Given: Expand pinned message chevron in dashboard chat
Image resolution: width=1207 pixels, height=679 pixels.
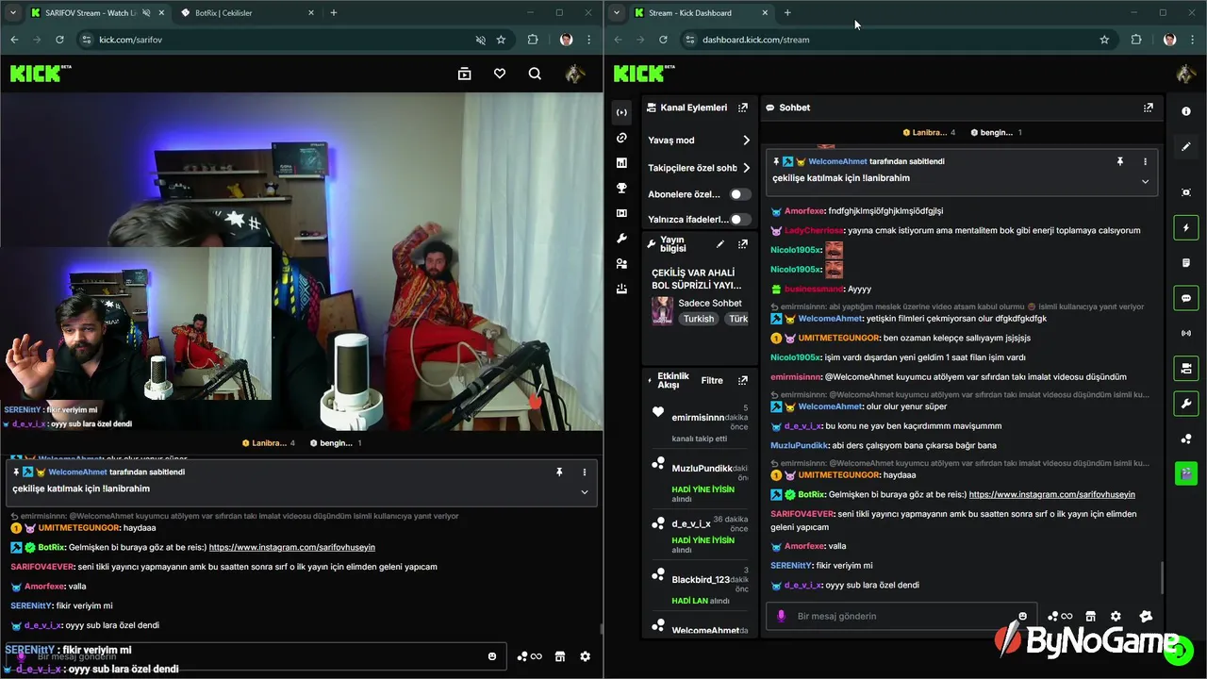Looking at the screenshot, I should click(1145, 181).
